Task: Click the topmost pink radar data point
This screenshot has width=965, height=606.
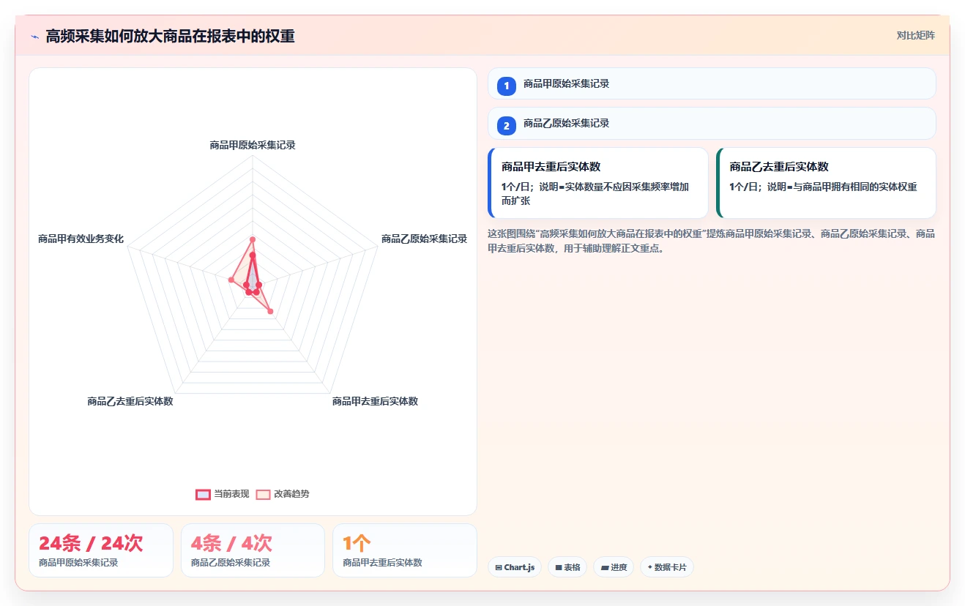Action: (x=252, y=239)
